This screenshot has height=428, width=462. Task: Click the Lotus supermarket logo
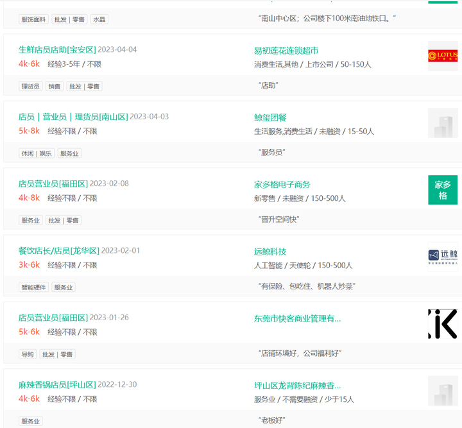443,56
